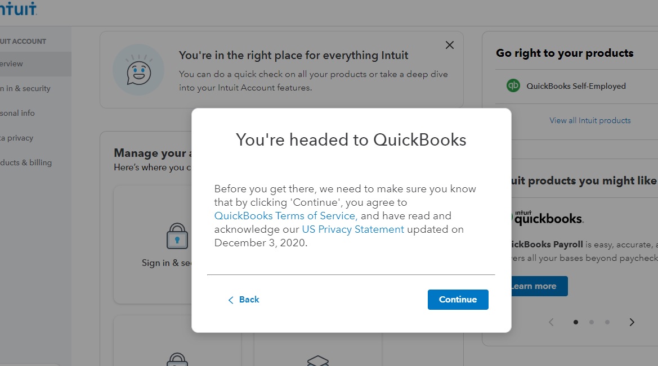Show previous product with left carousel arrow

tap(551, 322)
